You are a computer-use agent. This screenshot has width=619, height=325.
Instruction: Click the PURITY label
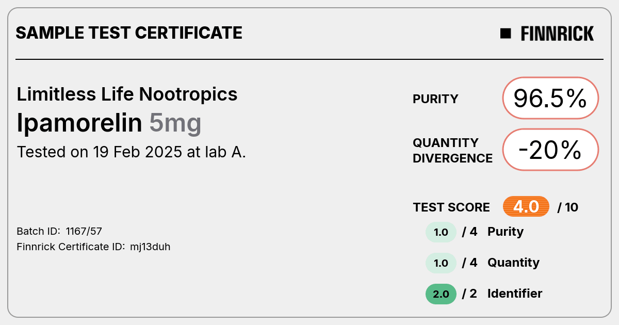click(435, 99)
